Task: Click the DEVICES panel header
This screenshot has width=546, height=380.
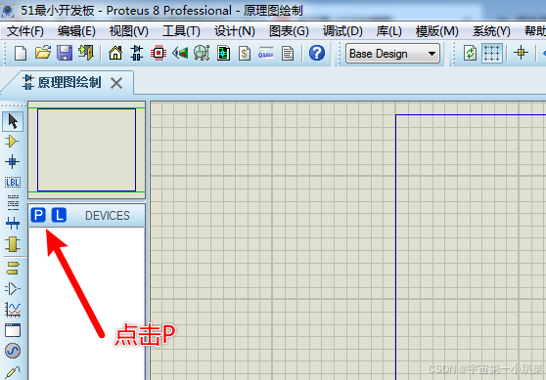Action: coord(108,216)
